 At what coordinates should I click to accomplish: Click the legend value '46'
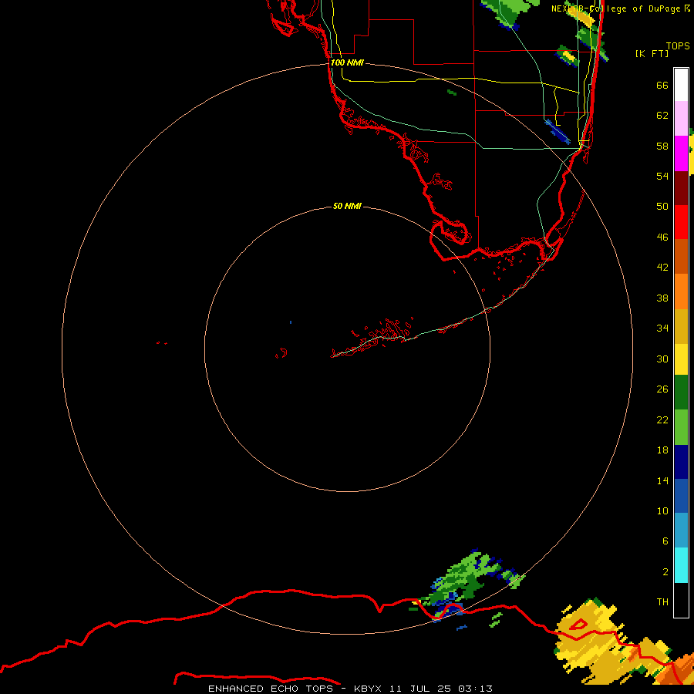pos(662,237)
